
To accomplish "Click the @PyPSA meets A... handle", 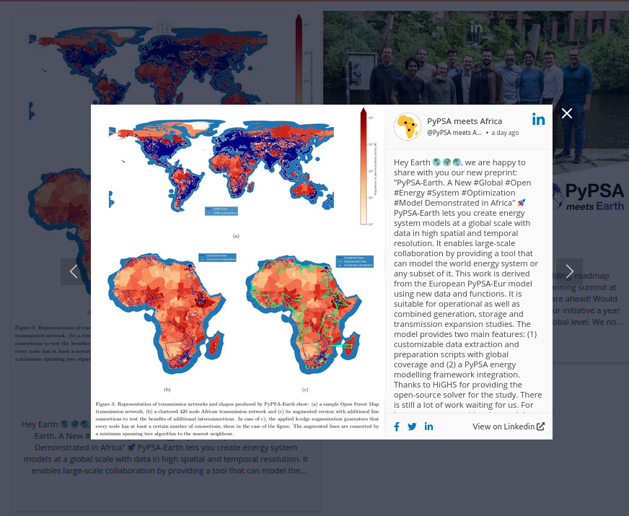I will [x=454, y=133].
